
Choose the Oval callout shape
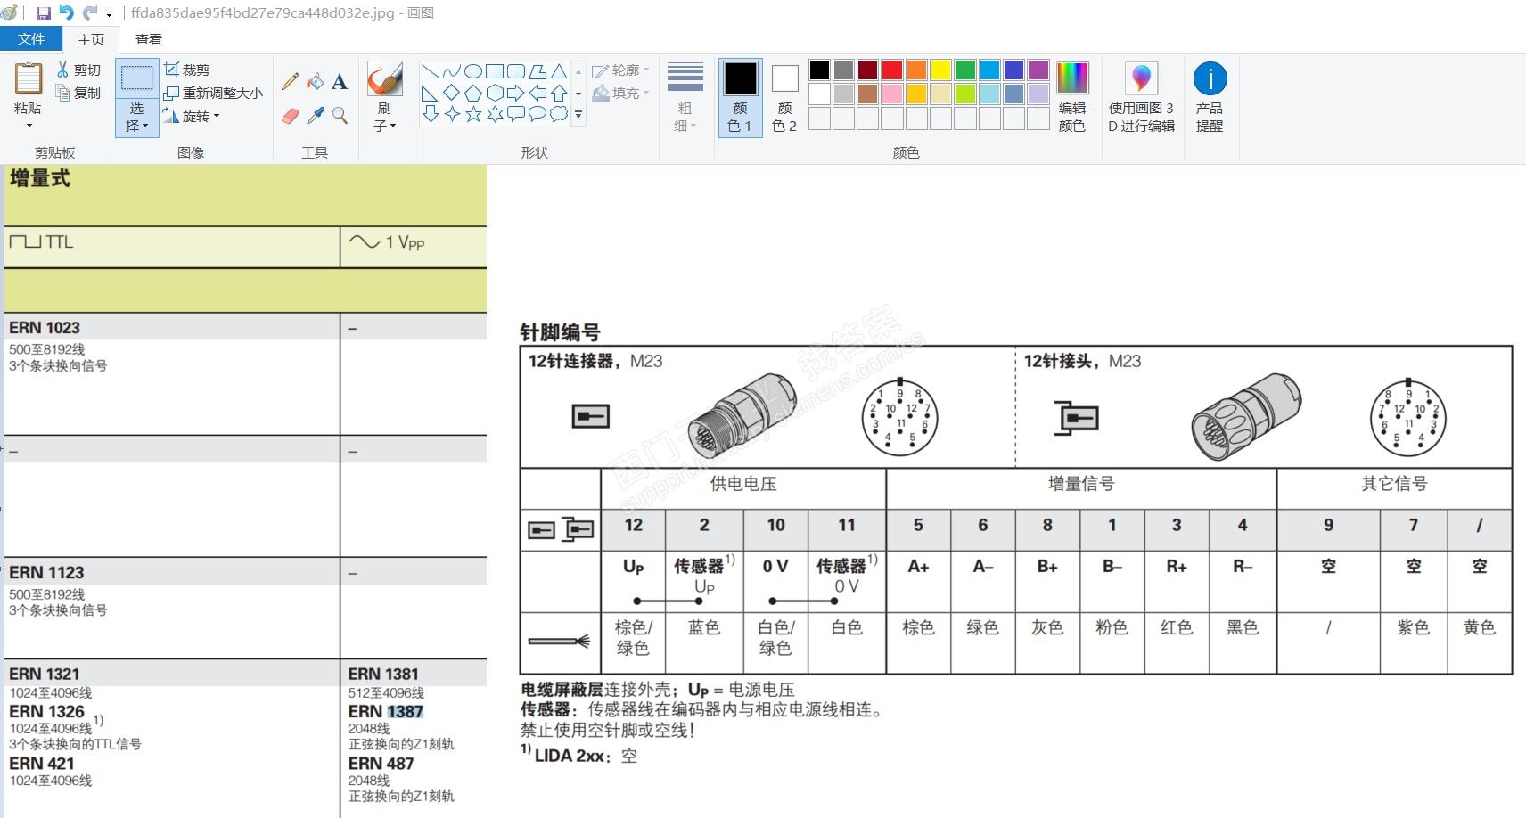tap(537, 114)
